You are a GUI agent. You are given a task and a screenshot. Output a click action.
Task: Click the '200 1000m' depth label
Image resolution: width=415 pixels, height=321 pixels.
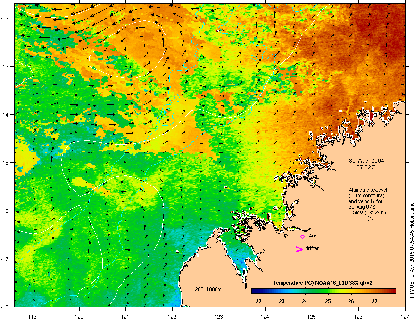tap(208, 289)
